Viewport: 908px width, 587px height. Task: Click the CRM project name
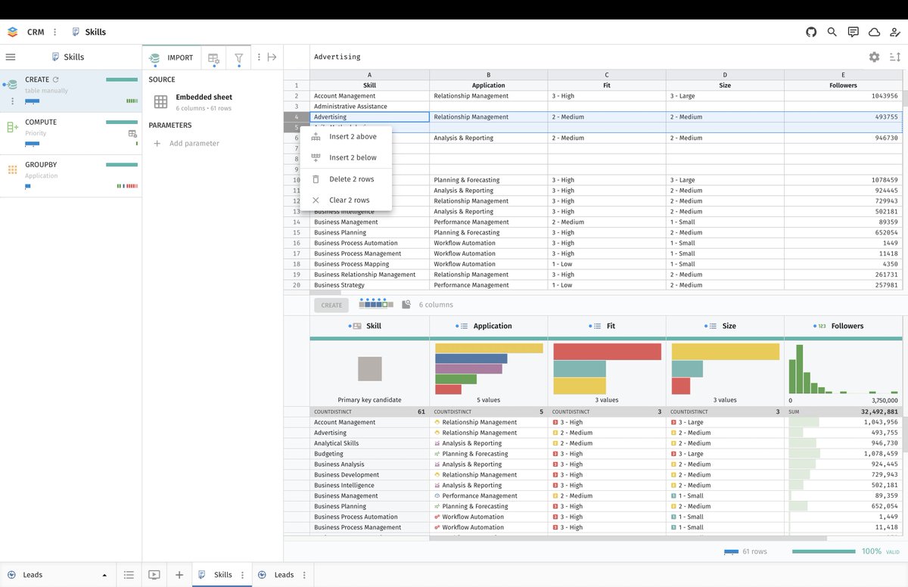pos(36,32)
